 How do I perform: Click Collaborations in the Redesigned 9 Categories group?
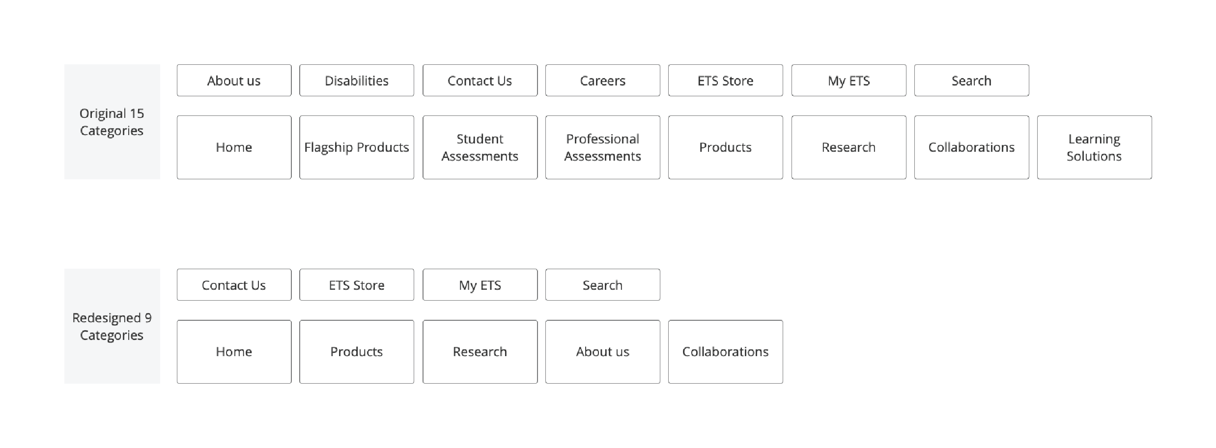725,352
